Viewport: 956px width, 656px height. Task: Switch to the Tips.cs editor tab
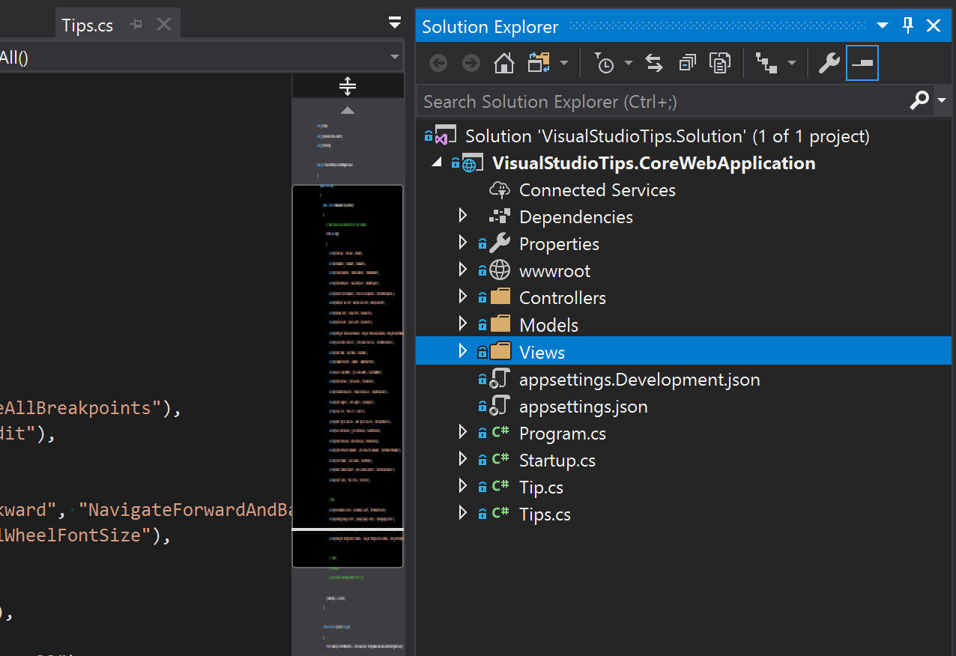87,25
